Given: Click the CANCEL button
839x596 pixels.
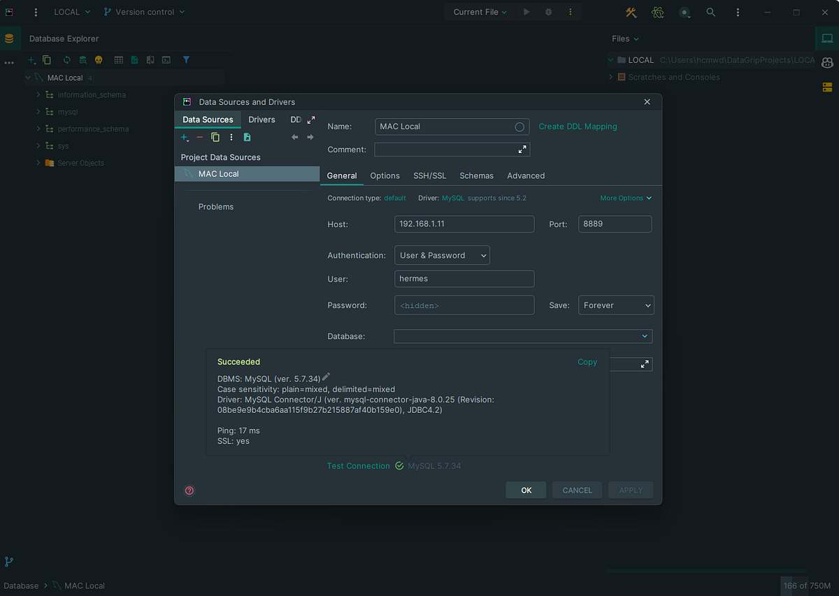Looking at the screenshot, I should pos(578,490).
